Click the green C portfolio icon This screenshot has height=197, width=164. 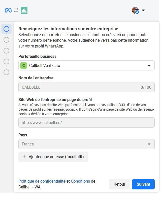pos(23,66)
